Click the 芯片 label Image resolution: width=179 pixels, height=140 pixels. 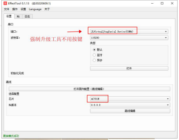tap(11, 99)
